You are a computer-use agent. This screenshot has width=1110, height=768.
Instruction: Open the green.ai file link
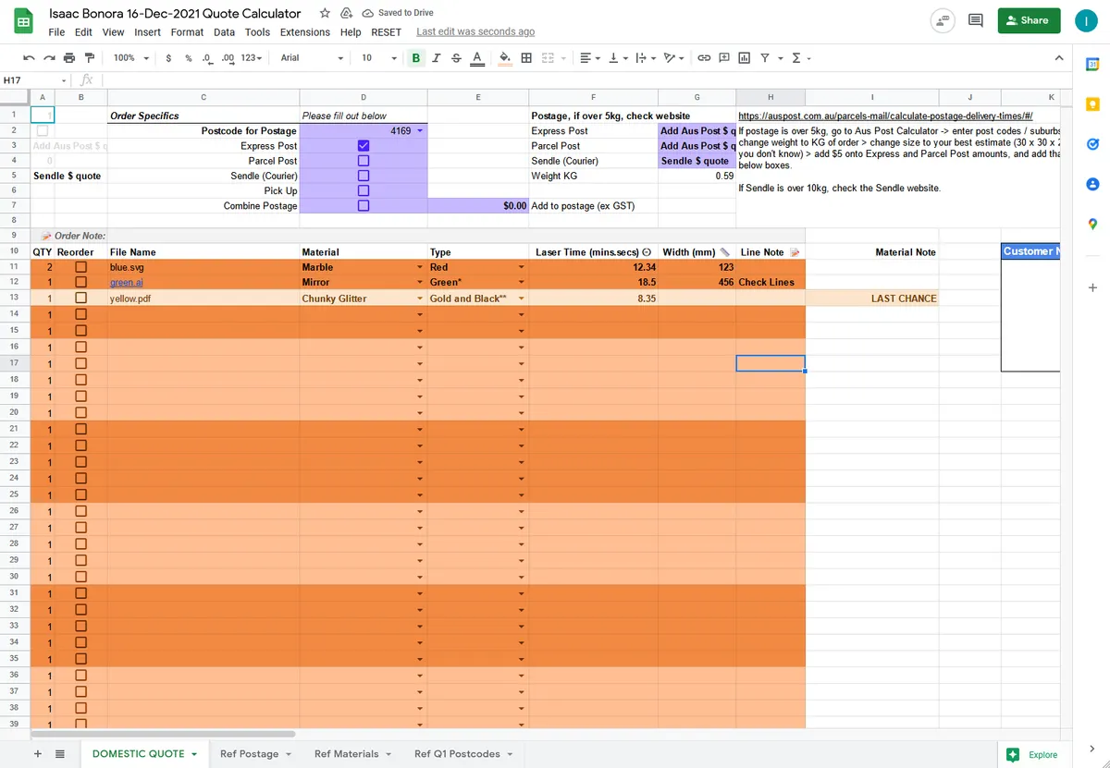[127, 282]
